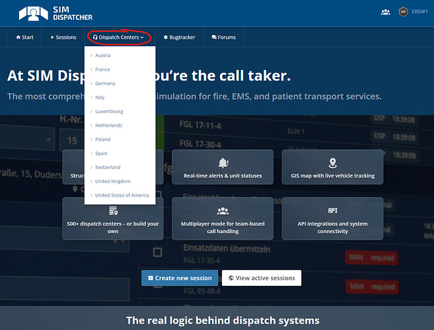Screen dimensions: 434x330
Task: Open the Sessions nav item
Action: (x=63, y=38)
